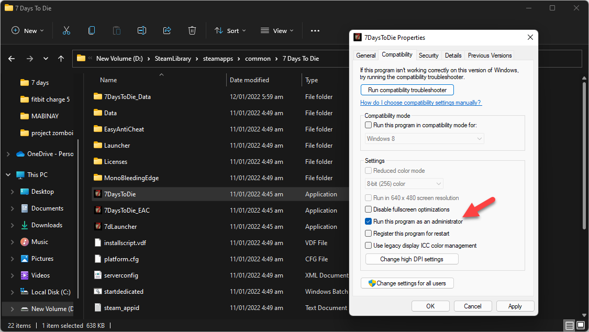Select the project zomboi folder in sidebar
Viewport: 589px width, 332px height.
47,133
